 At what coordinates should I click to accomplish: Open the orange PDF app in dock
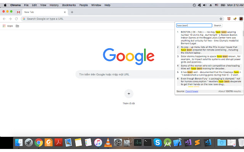coord(48,142)
